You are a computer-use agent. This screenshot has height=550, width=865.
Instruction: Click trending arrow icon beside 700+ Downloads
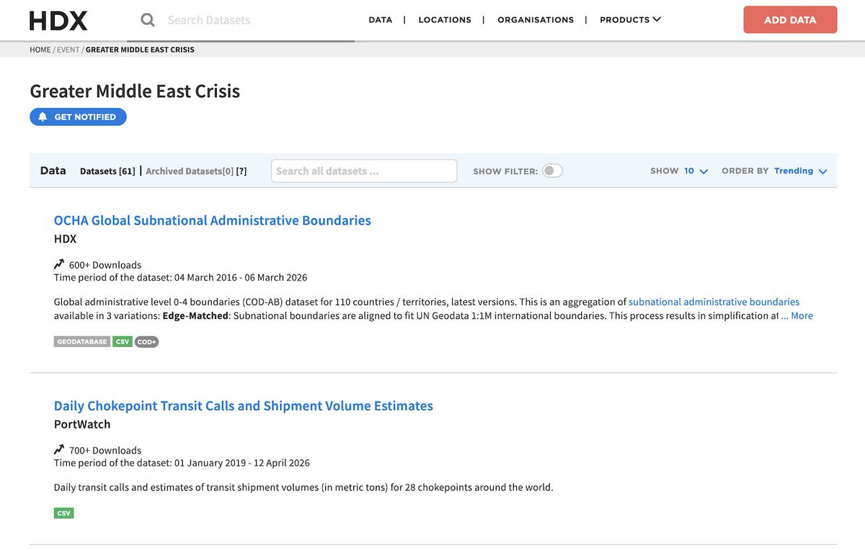click(x=59, y=450)
